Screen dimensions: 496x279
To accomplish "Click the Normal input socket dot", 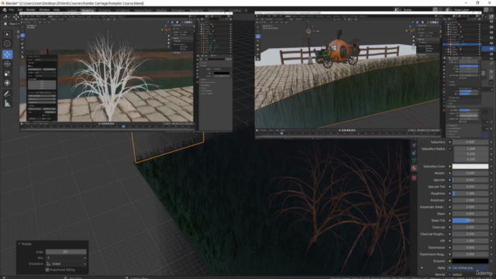I will pyautogui.click(x=449, y=274).
